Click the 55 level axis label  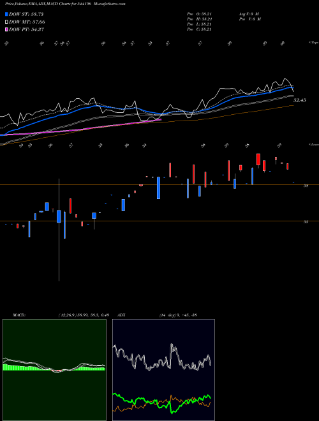tap(306, 222)
